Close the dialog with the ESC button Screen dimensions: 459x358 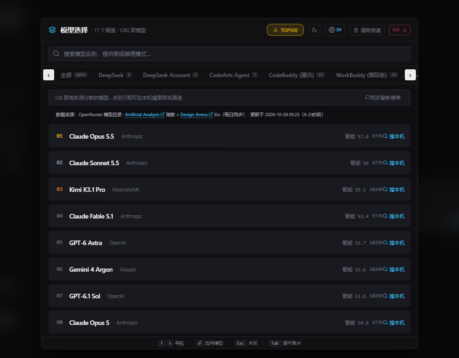(x=400, y=30)
